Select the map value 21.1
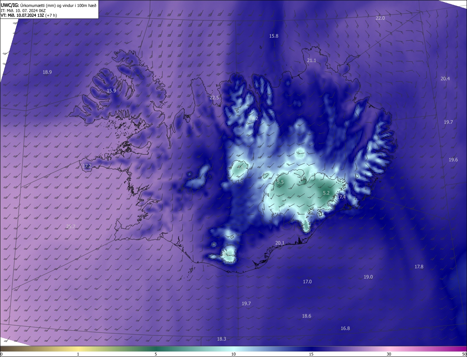467x357 pixels. [312, 60]
